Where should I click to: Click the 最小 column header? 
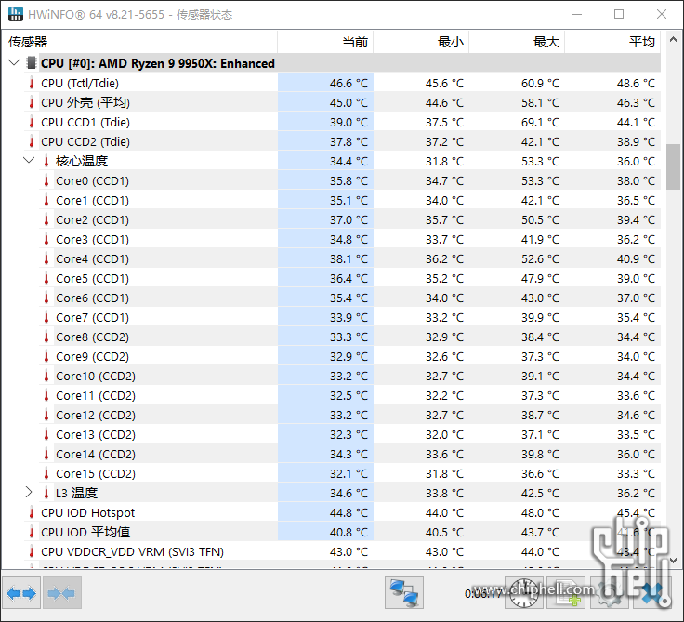pyautogui.click(x=421, y=42)
